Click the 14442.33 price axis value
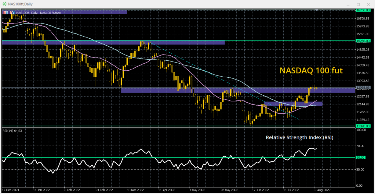The height and width of the screenshot is (194, 375). coord(363,57)
